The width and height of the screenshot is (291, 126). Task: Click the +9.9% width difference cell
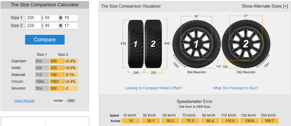click(x=71, y=68)
